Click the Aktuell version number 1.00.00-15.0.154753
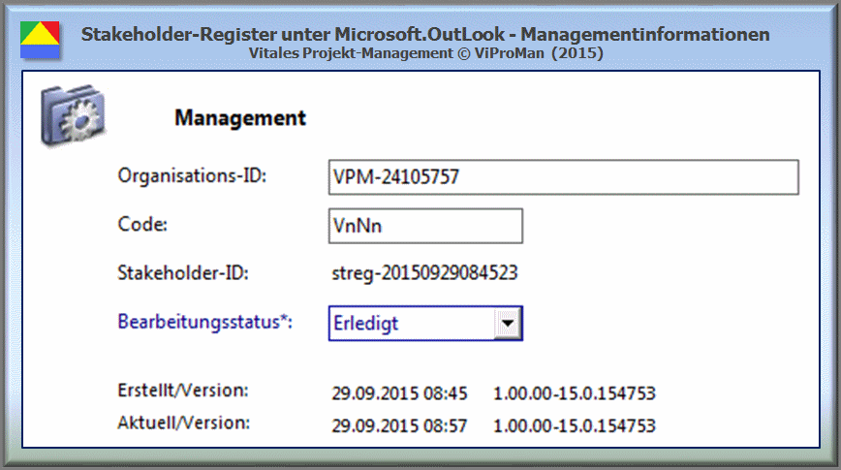The height and width of the screenshot is (470, 841). 575,426
